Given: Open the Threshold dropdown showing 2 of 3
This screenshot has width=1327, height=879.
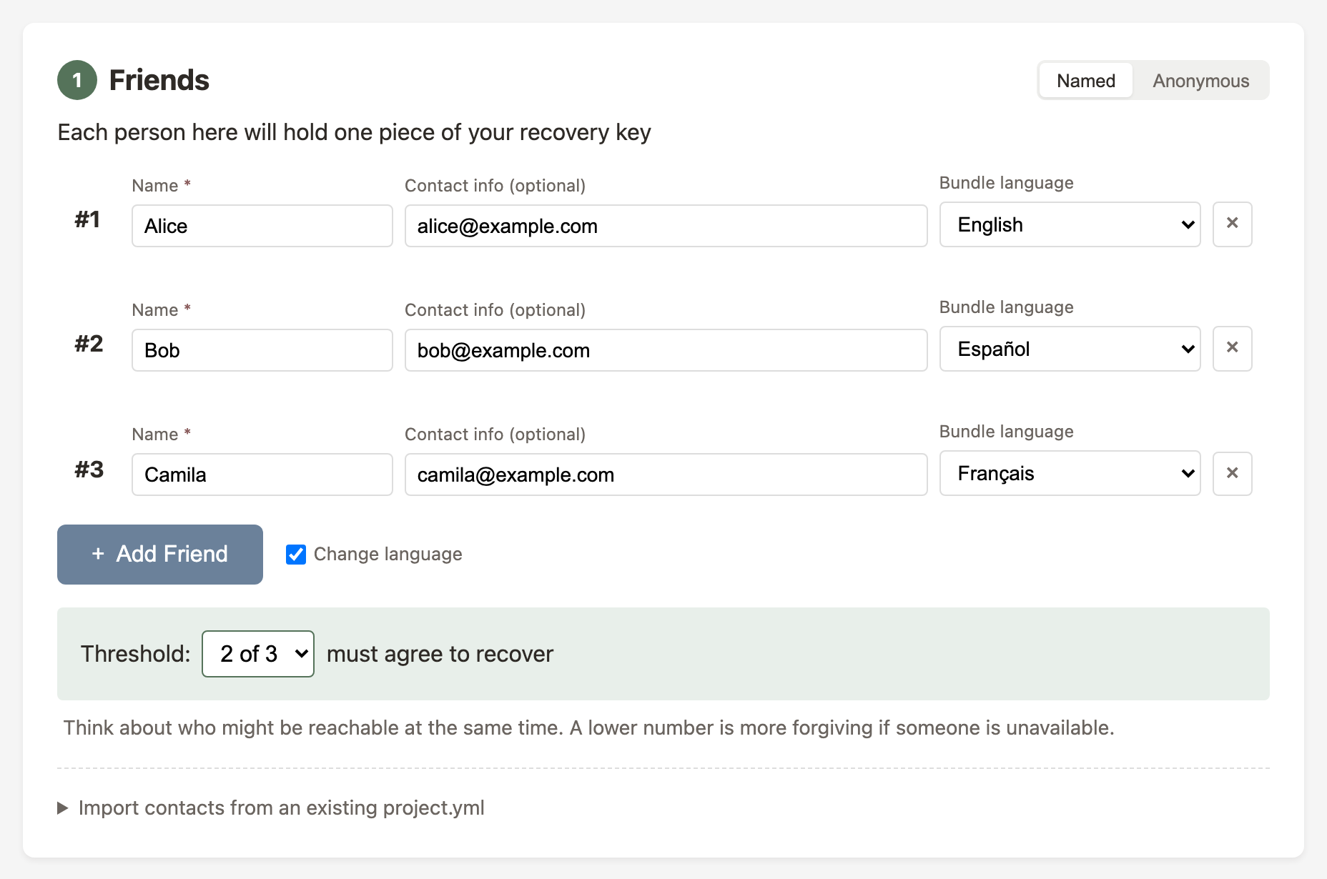Looking at the screenshot, I should pyautogui.click(x=257, y=653).
